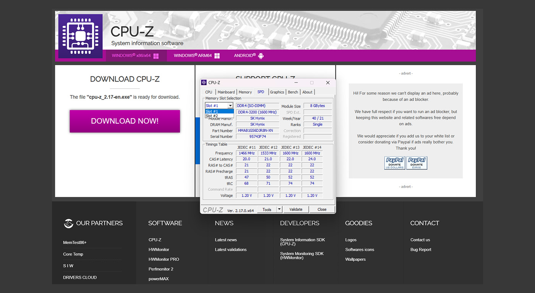The image size is (535, 293).
Task: Open the Tools button dropdown arrow
Action: point(279,209)
